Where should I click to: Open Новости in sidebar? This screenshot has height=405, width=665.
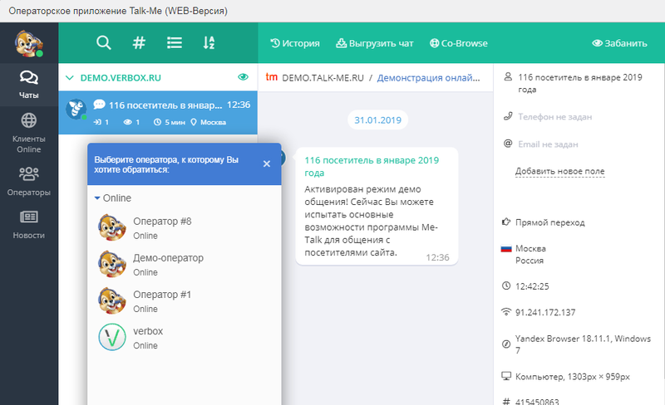pyautogui.click(x=29, y=224)
